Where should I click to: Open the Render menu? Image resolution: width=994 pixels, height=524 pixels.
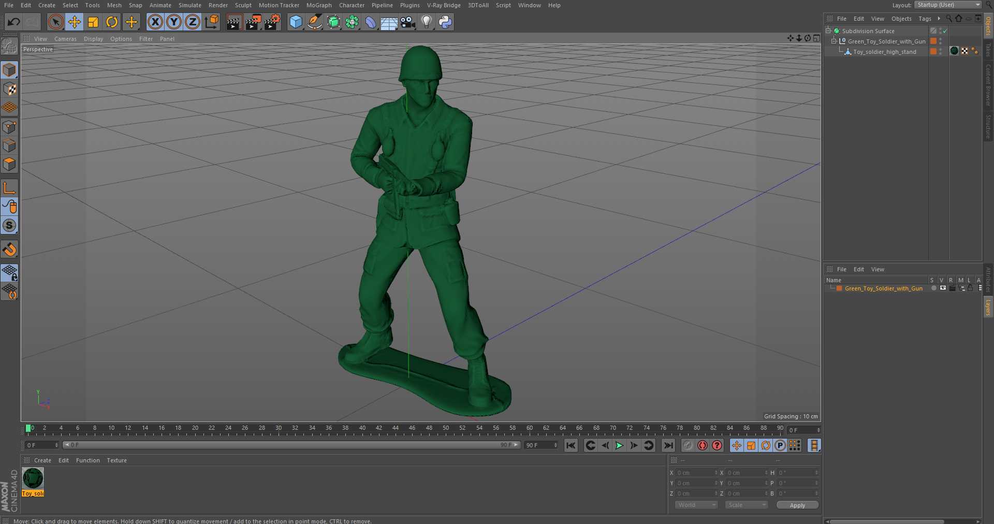click(218, 5)
